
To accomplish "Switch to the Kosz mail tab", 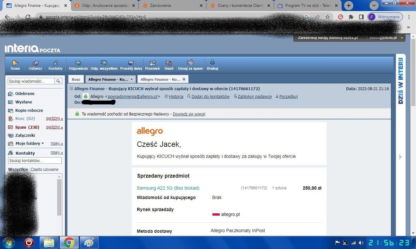I will 76,79.
